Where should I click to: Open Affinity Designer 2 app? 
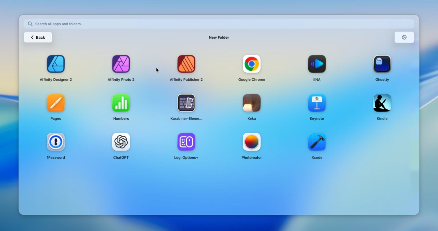pos(56,64)
